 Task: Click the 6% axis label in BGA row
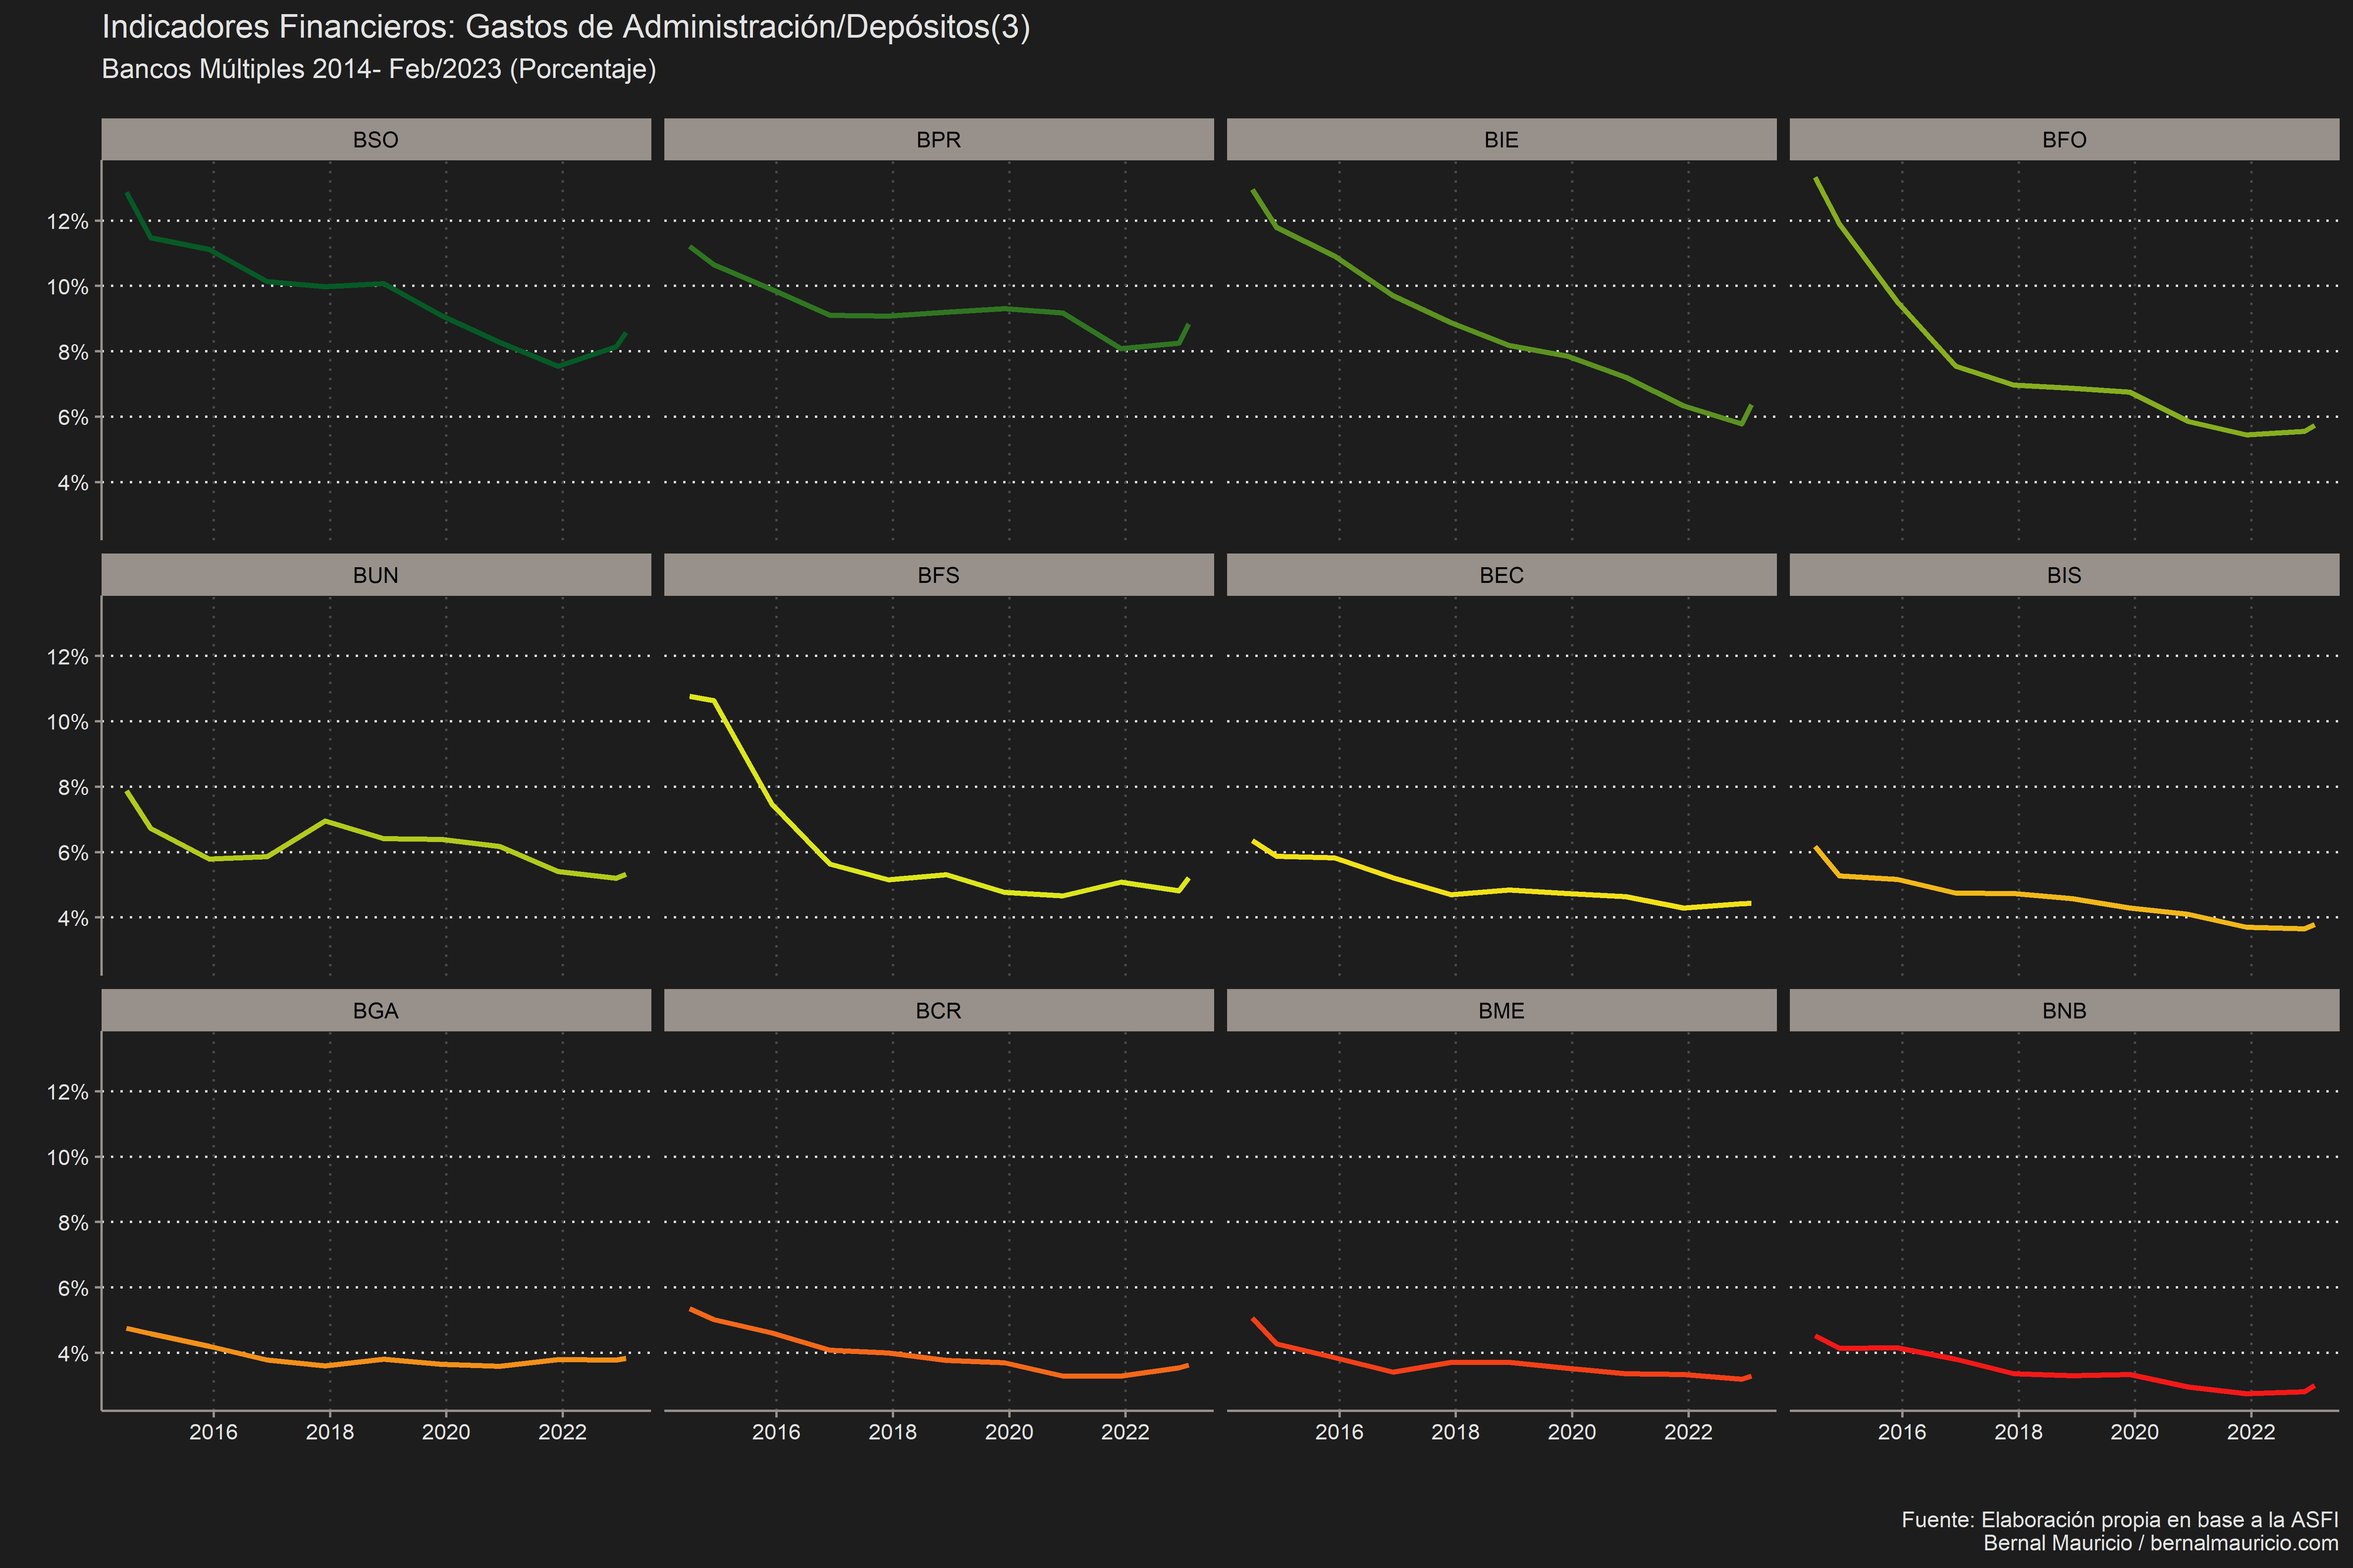click(73, 1289)
